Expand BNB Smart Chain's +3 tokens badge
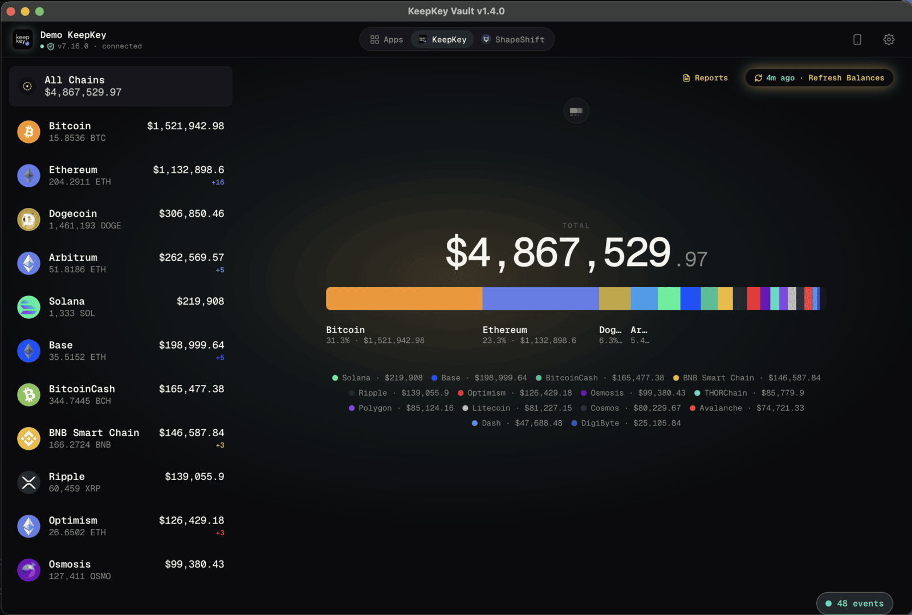The image size is (912, 615). tap(220, 445)
